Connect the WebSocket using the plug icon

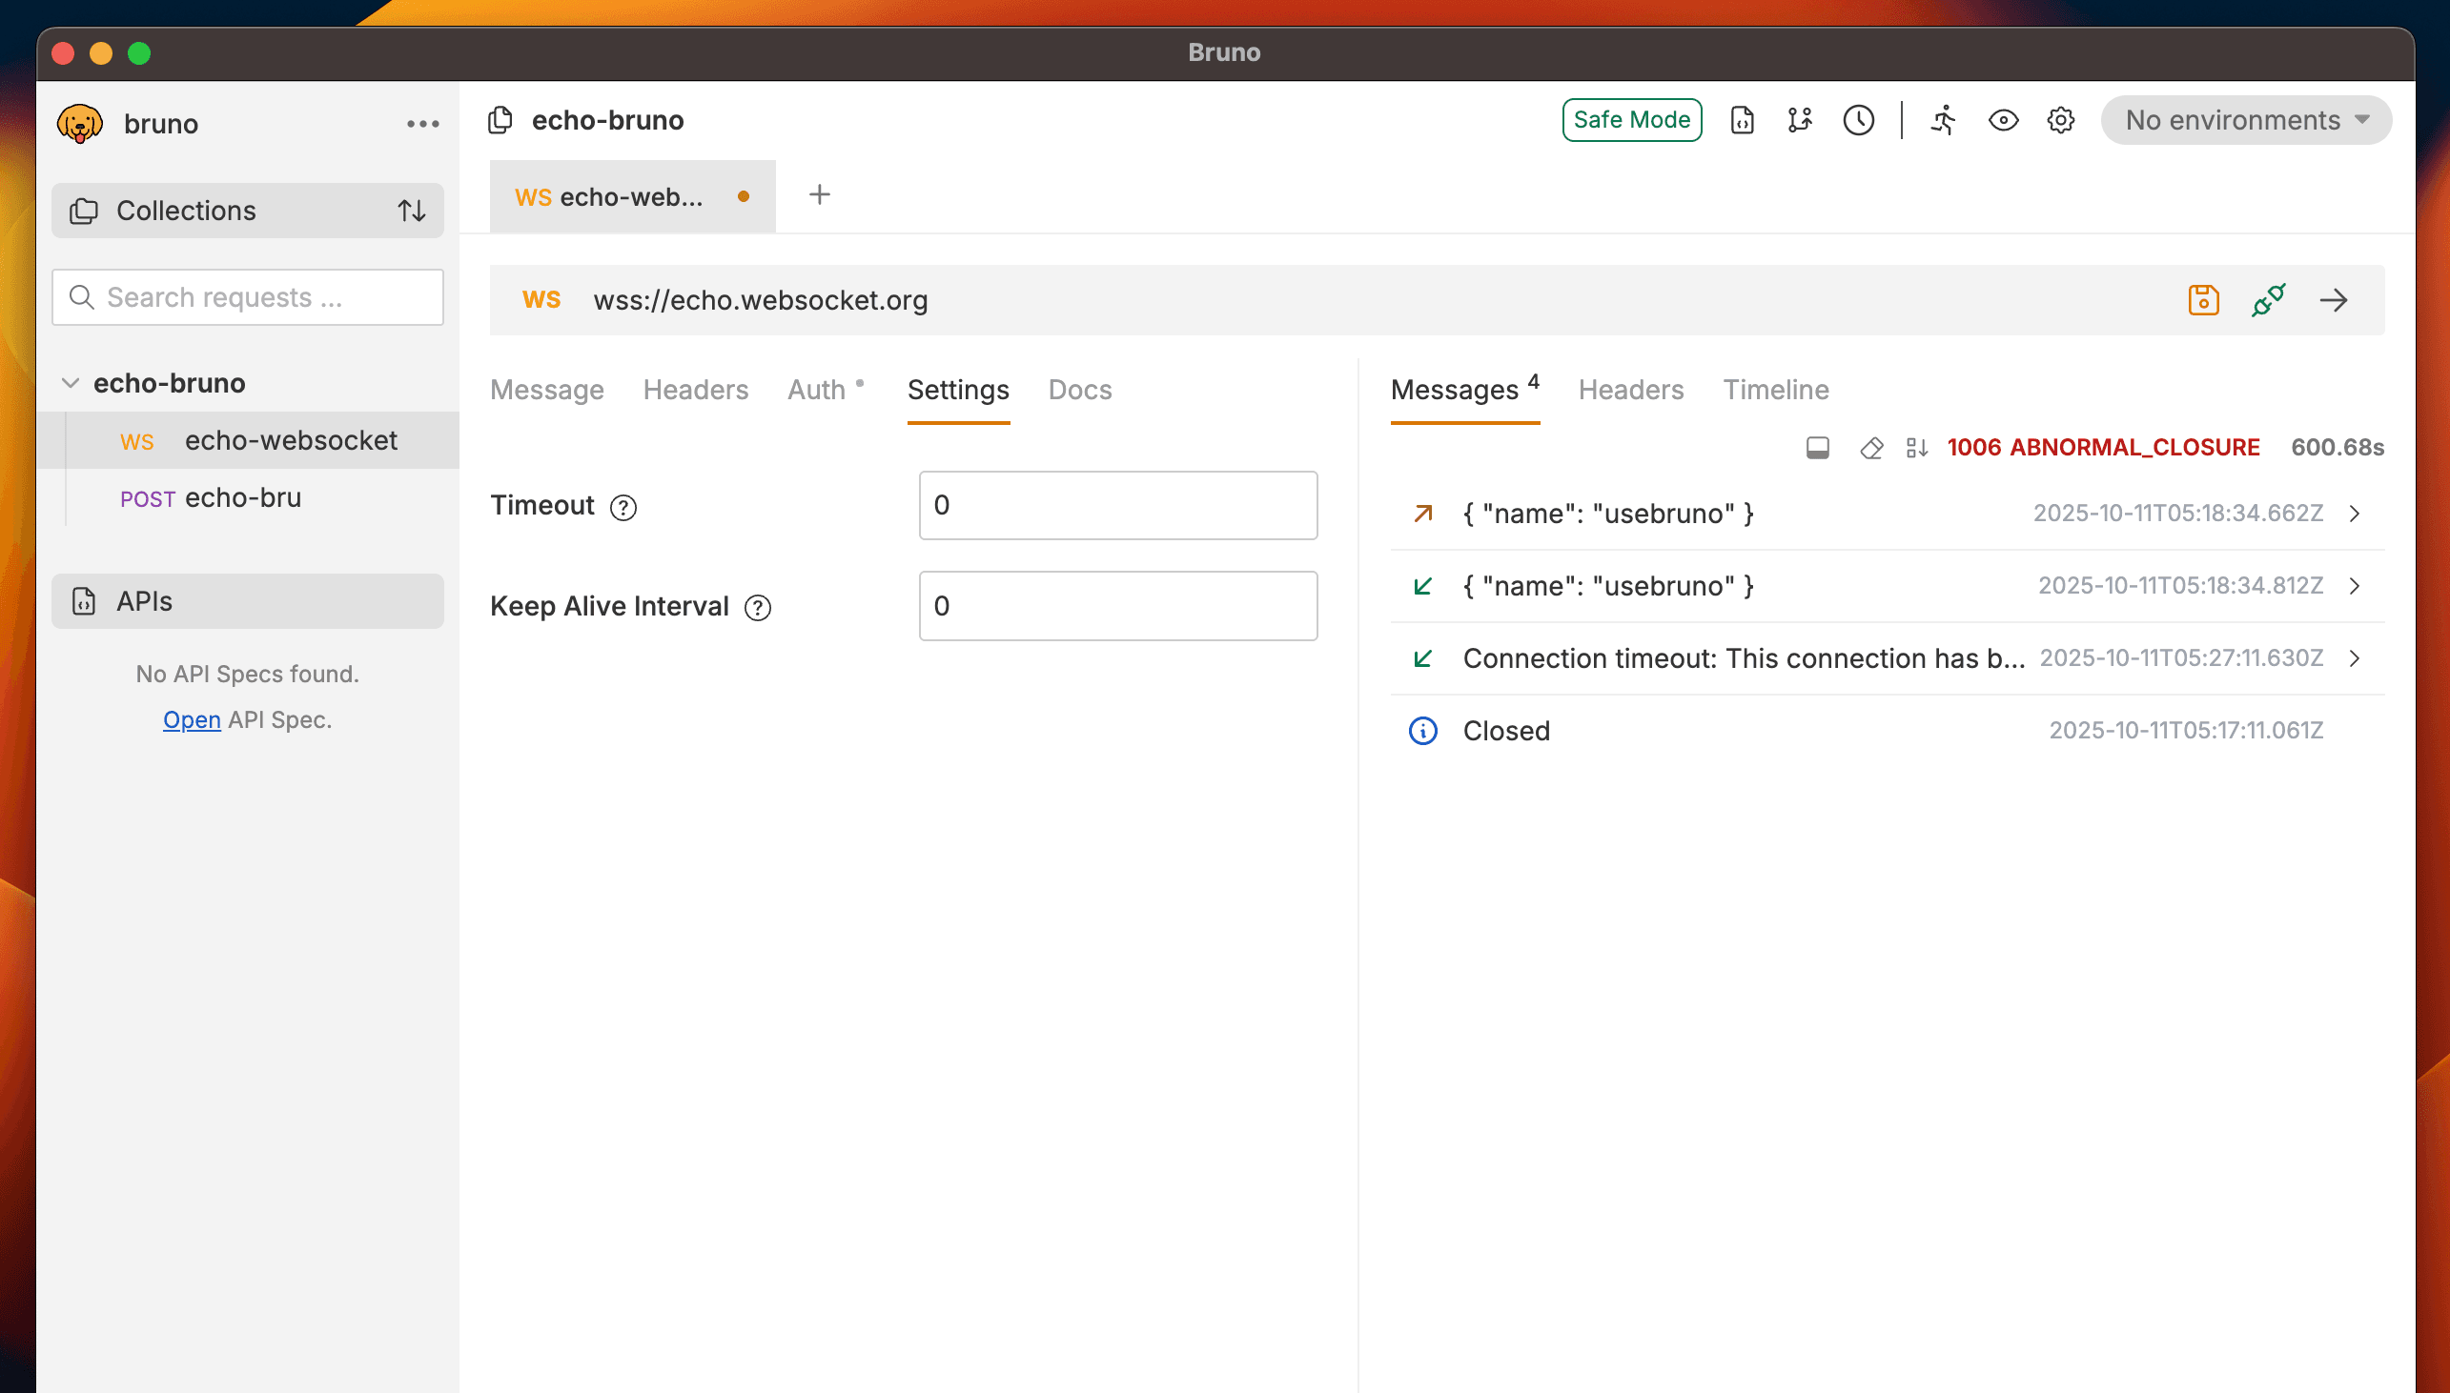click(2269, 299)
